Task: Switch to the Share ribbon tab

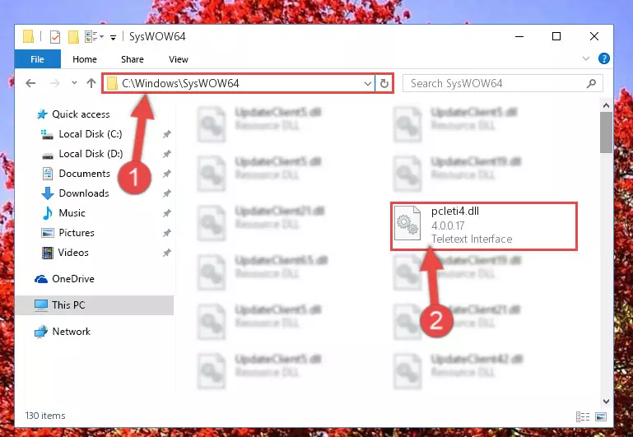Action: 132,59
